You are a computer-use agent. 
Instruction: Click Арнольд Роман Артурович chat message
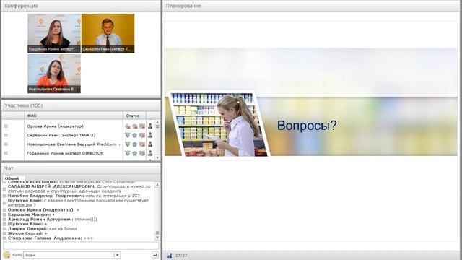[52, 220]
